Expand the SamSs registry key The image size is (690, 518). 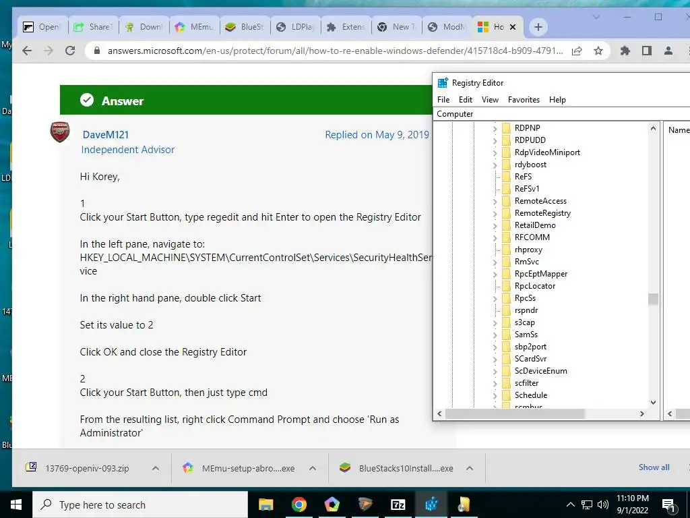(495, 335)
